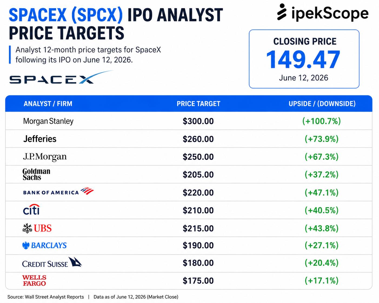This screenshot has height=303, width=379.
Task: Click the PRICE TARGET column header
Action: (x=198, y=104)
